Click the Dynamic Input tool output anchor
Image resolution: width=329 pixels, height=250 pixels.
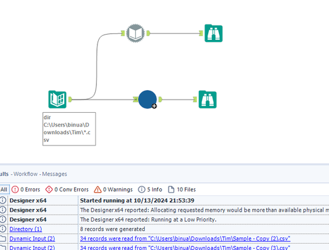pyautogui.click(x=148, y=33)
